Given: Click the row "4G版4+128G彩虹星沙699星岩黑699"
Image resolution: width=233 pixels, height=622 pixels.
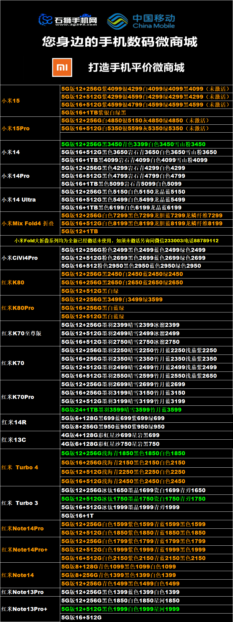Looking at the screenshot, I should tap(146, 435).
